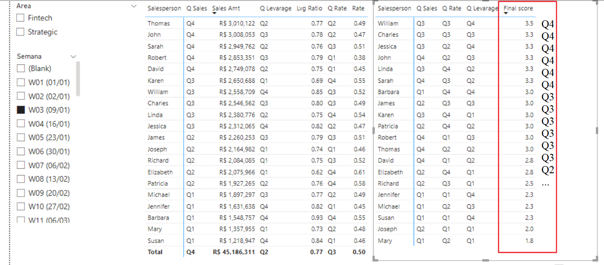Image resolution: width=604 pixels, height=265 pixels.
Task: Select the W05 (23/01) checkbox
Action: coord(21,138)
